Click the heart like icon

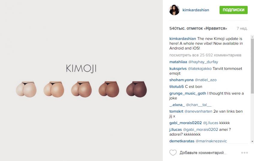point(173,153)
